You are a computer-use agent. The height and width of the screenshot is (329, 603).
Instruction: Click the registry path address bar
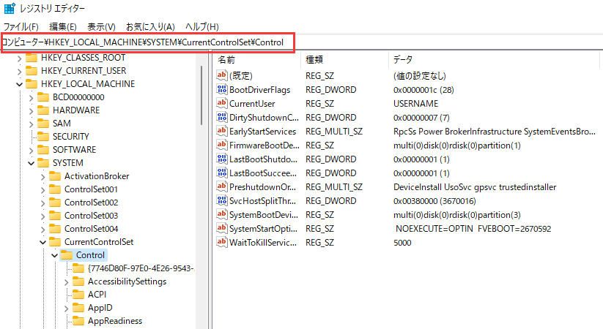pos(147,42)
